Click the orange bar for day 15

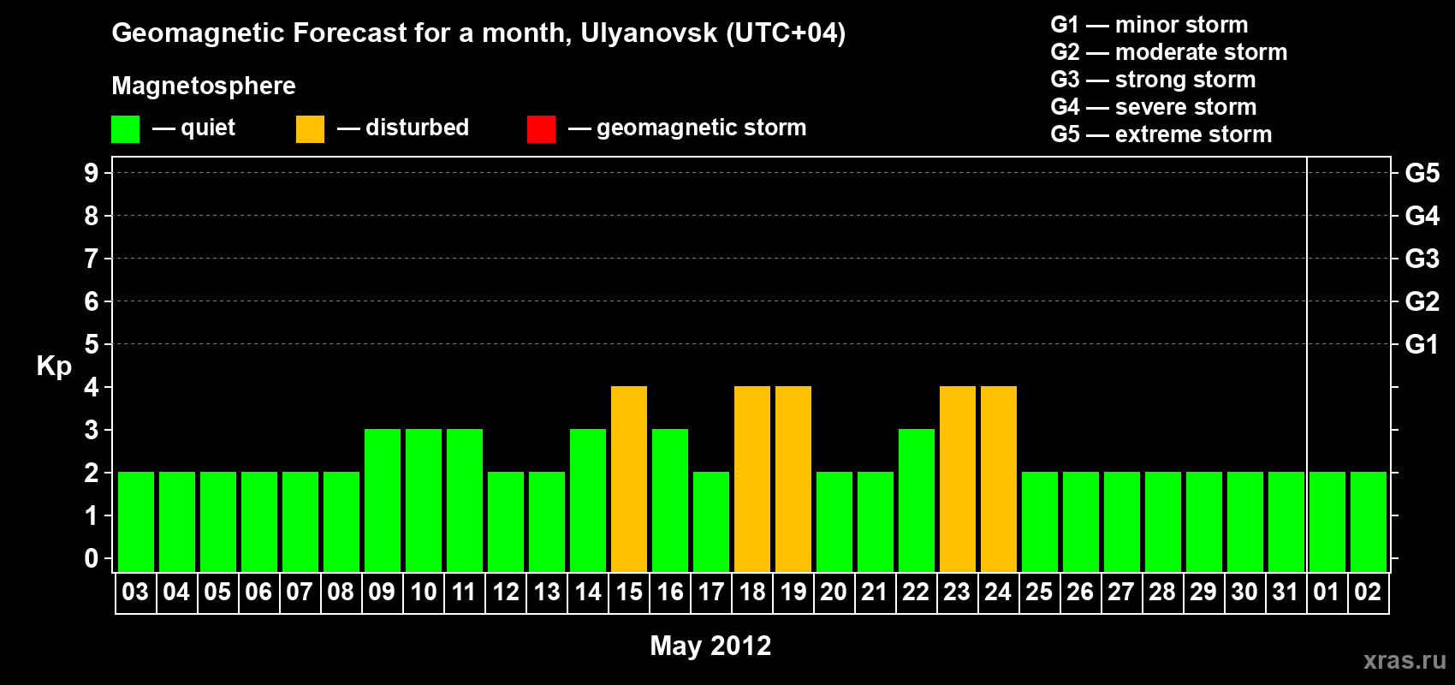[629, 479]
